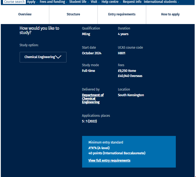Go to Student life section

coord(78,2)
